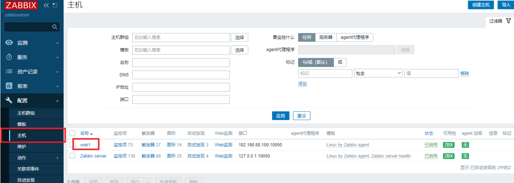Image resolution: width=514 pixels, height=183 pixels.
Task: Click the chart icon for 报表
Action: [x=9, y=86]
